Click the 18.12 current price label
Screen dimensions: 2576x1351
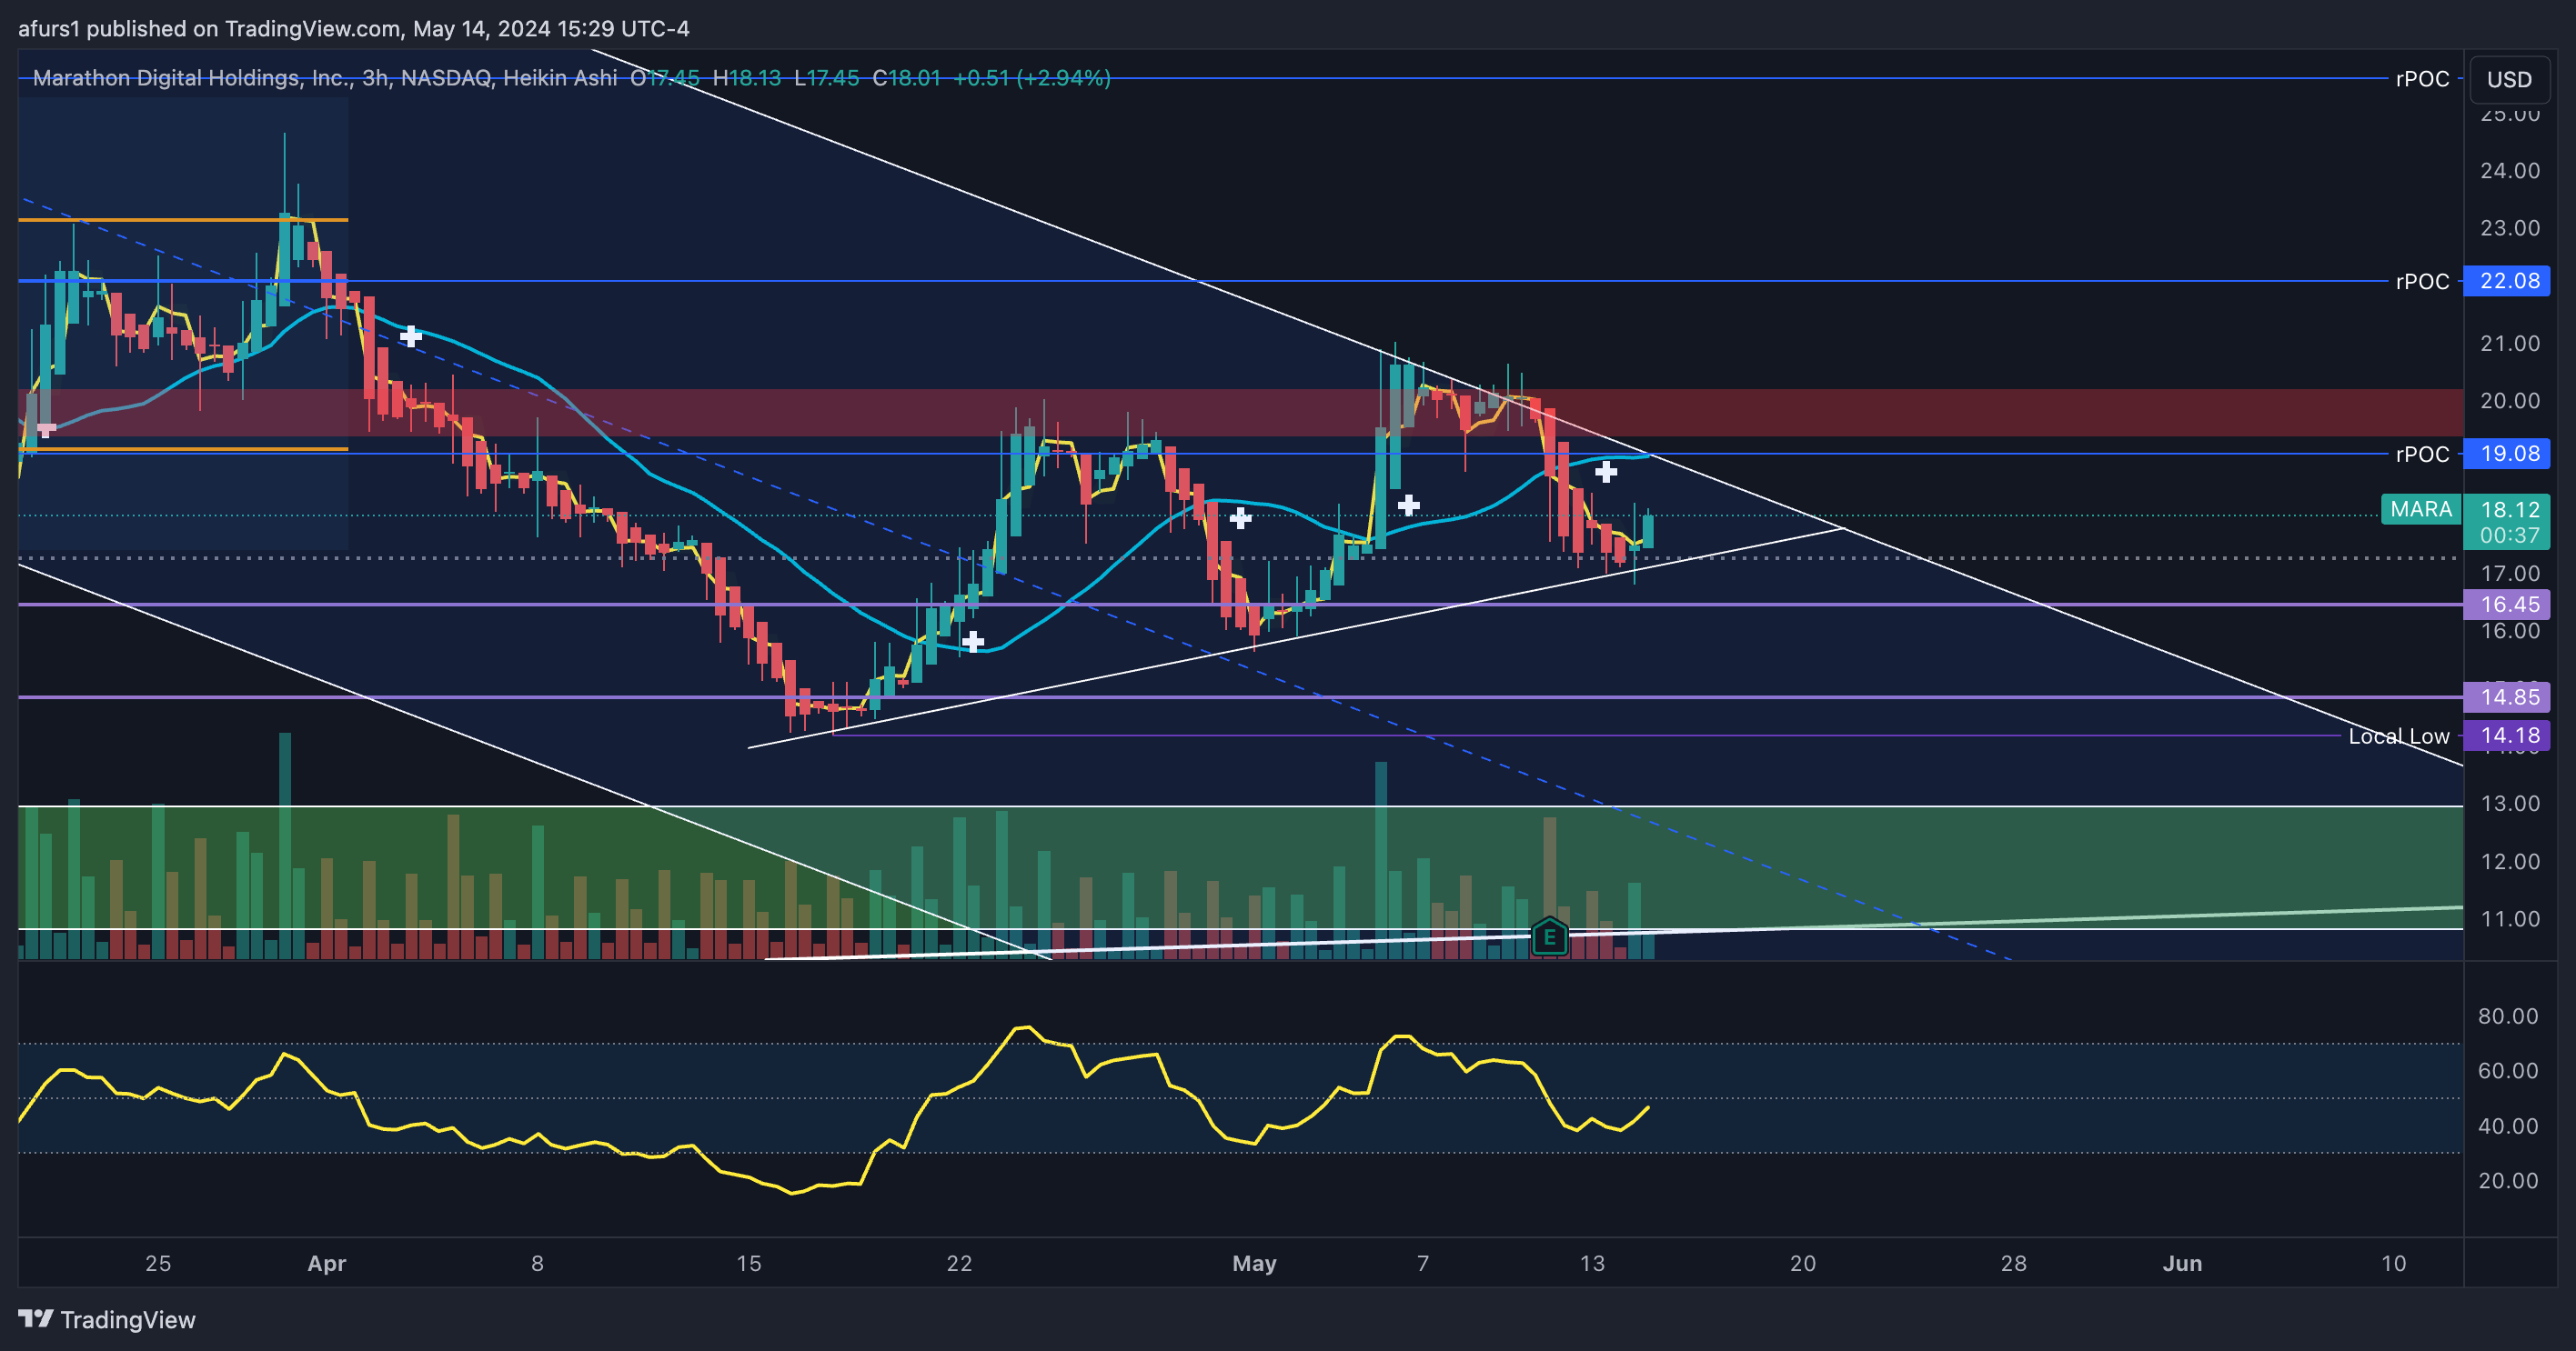click(x=2508, y=510)
